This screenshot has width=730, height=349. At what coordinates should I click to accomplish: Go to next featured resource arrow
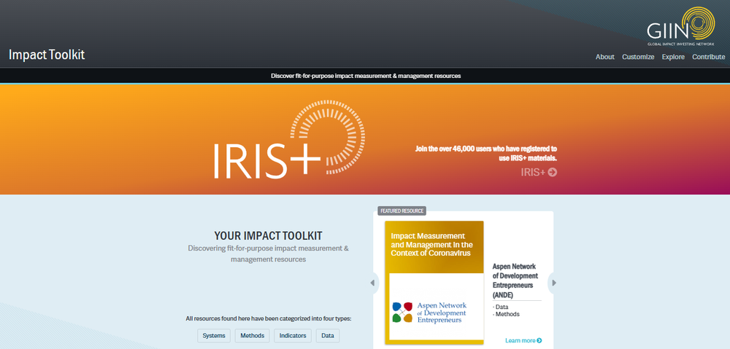(554, 283)
